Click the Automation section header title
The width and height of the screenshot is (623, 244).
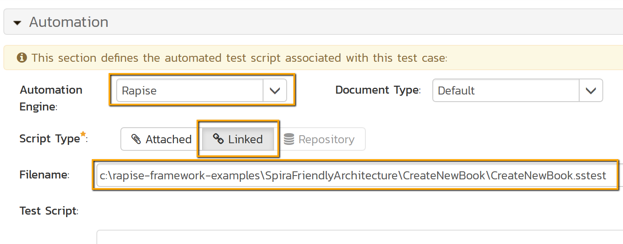69,22
